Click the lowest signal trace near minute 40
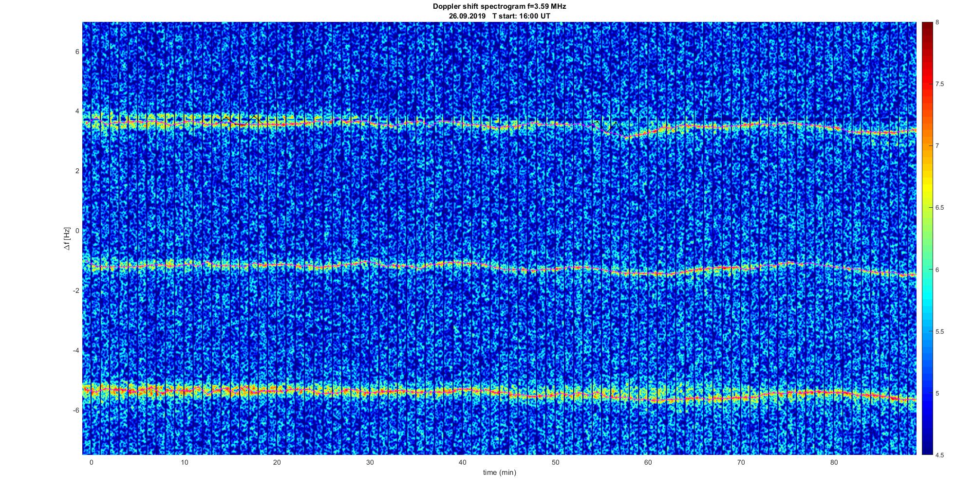974x488 pixels. 463,390
